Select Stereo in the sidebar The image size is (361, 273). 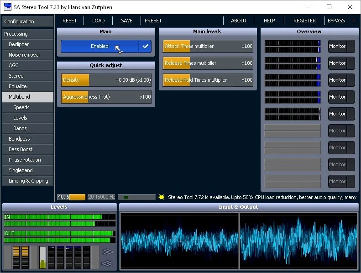pos(28,76)
